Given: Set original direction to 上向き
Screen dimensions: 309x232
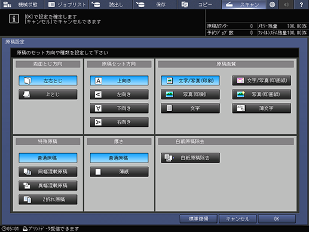Looking at the screenshot, I should [x=119, y=81].
